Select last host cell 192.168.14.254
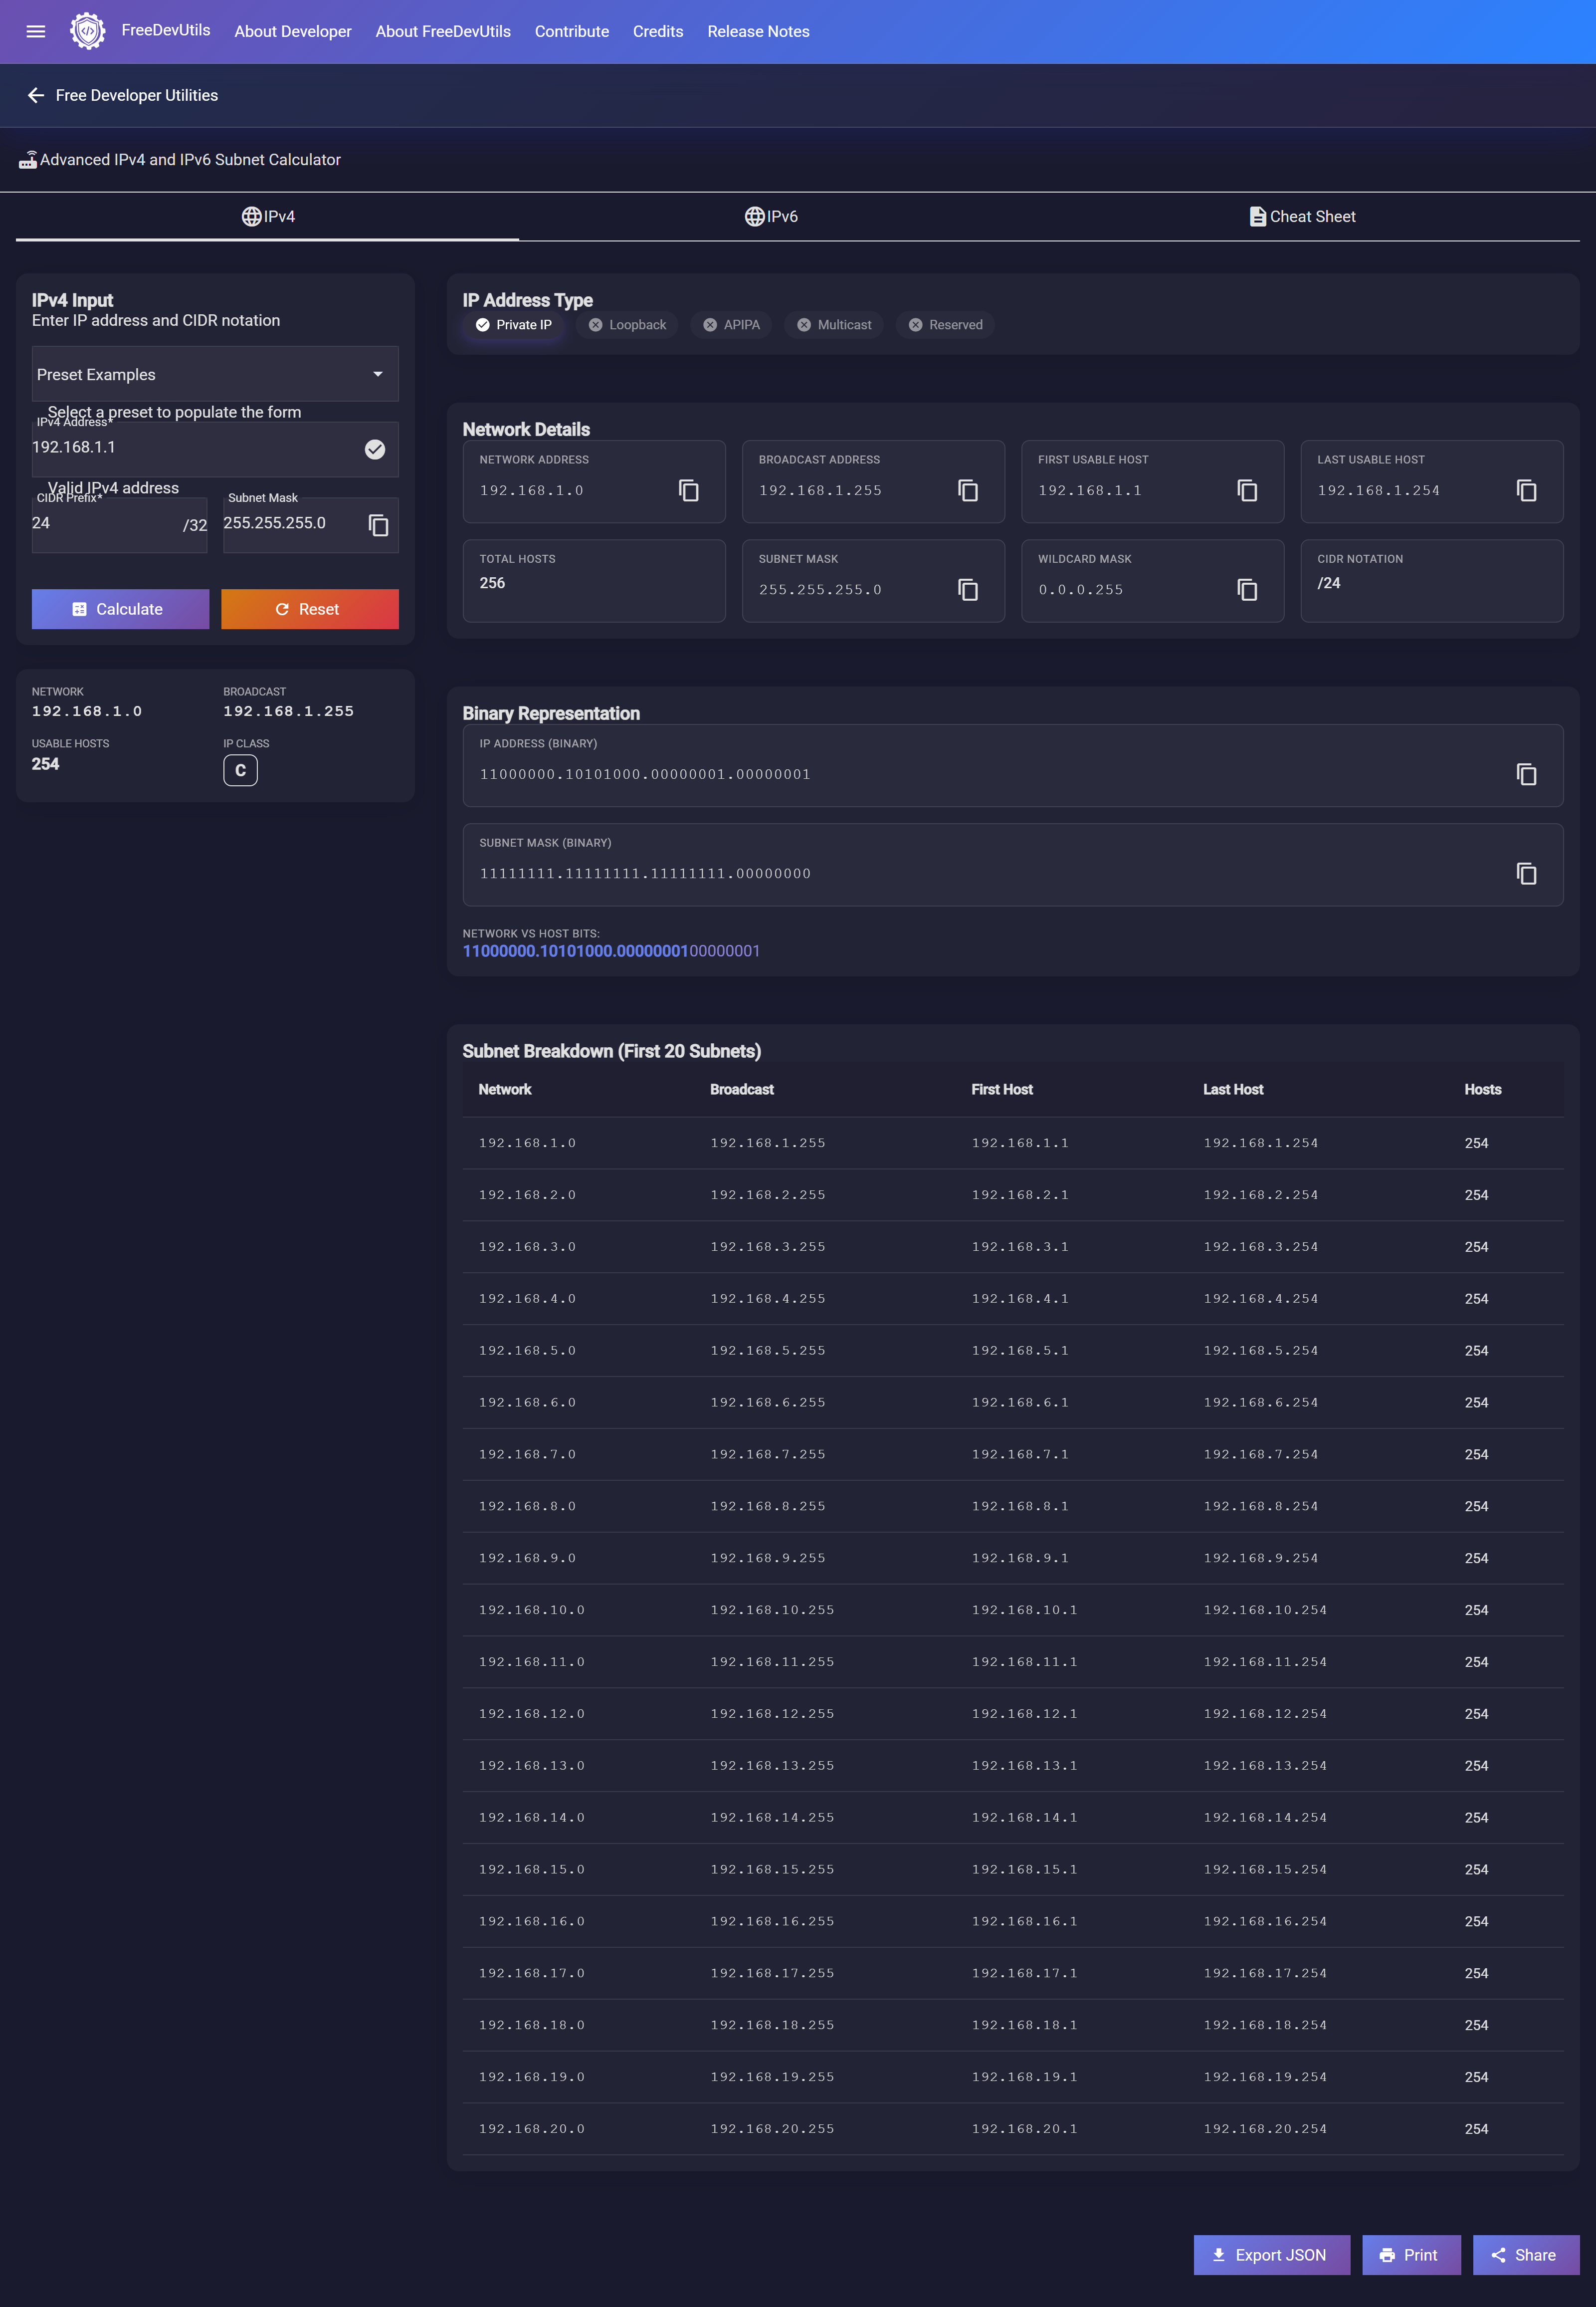1596x2307 pixels. coord(1265,1818)
